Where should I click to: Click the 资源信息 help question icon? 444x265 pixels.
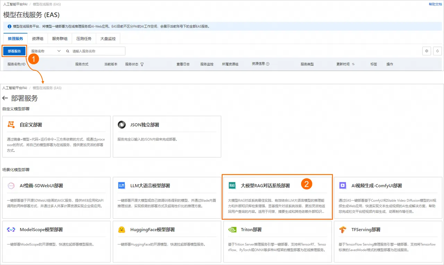tap(268, 64)
